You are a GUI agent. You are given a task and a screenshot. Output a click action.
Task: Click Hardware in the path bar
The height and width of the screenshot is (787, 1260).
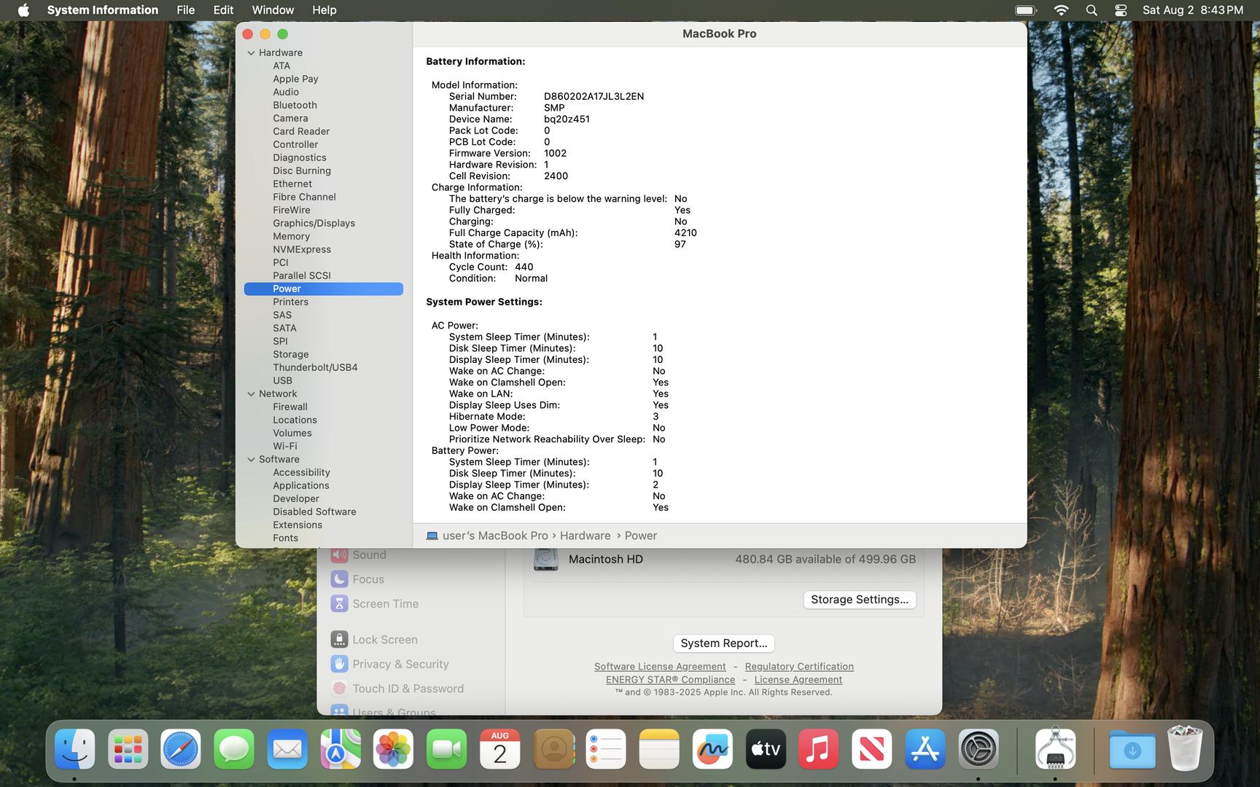(585, 536)
